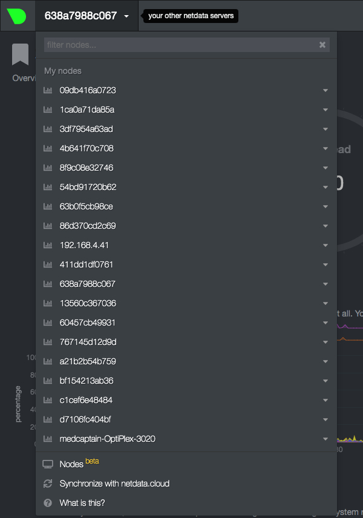Select node 767145d12d9d name
The width and height of the screenshot is (363, 518).
[x=88, y=342]
